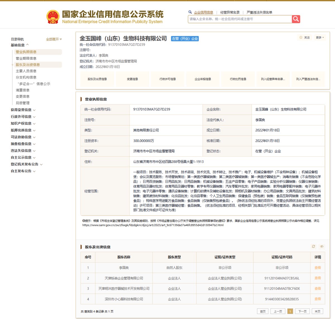This screenshot has height=319, width=335.
Task: Open the 行政处罚信息 tab button
Action: 238,79
